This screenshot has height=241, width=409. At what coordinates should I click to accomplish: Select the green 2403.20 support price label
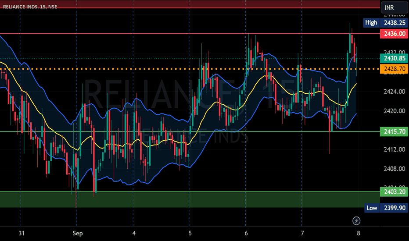(x=394, y=192)
